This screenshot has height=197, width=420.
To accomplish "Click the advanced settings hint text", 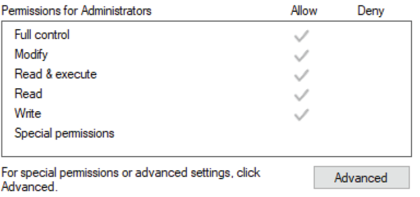I will [131, 180].
